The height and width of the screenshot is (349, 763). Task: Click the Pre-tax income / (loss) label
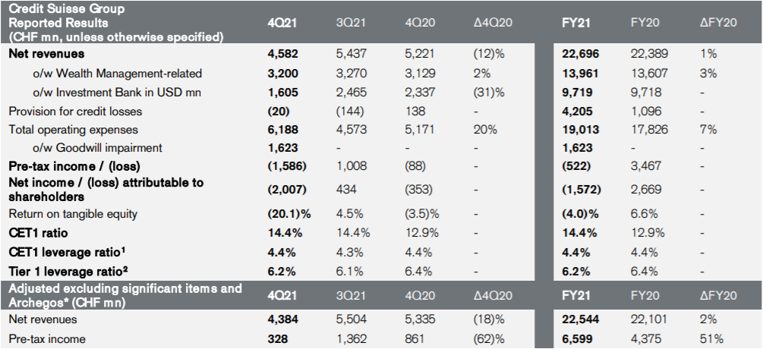pos(74,166)
